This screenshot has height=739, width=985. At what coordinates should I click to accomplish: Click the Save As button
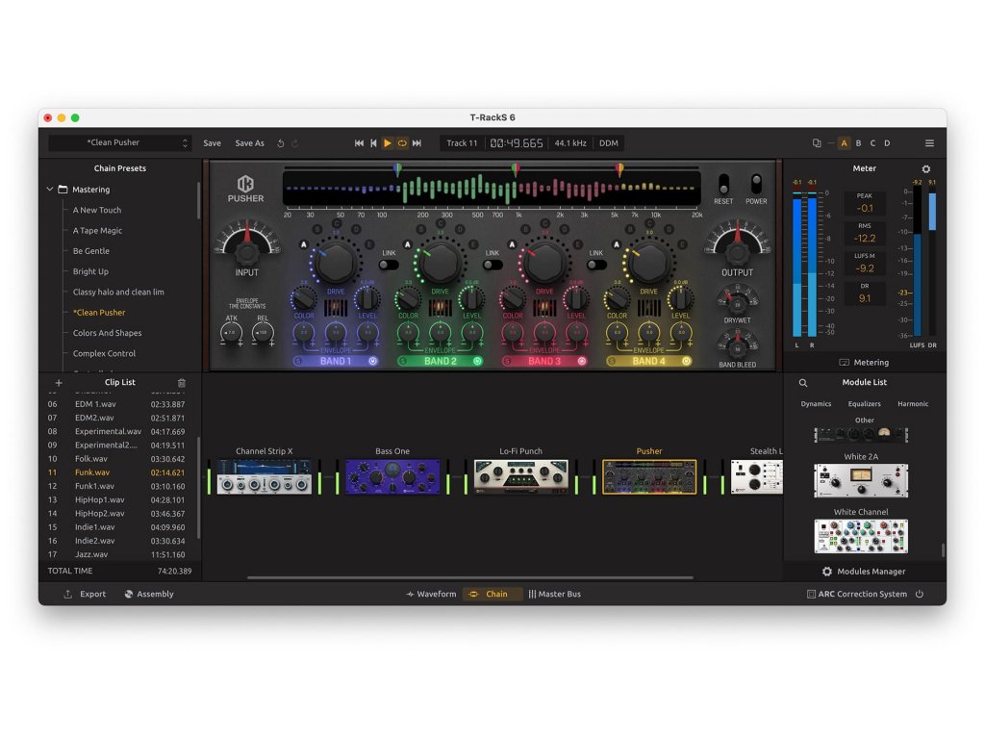tap(249, 143)
